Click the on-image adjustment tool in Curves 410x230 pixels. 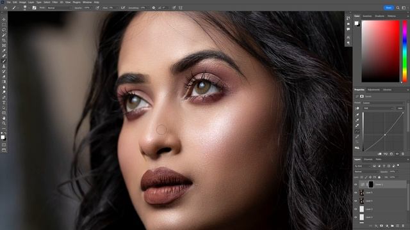[x=357, y=109]
